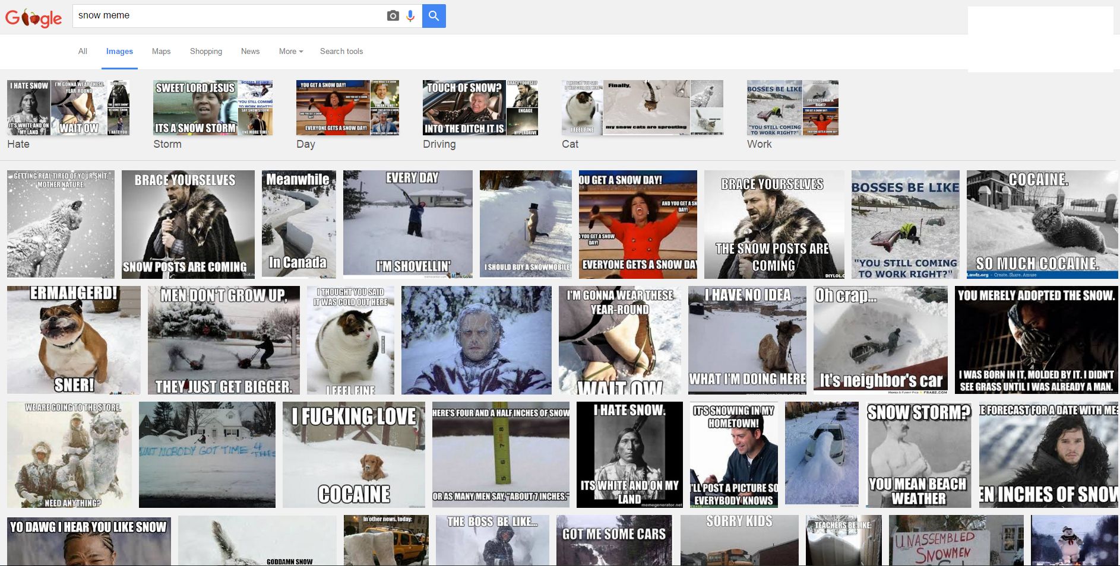Image resolution: width=1120 pixels, height=566 pixels.
Task: Open the Cat category suggestion
Action: pyautogui.click(x=643, y=115)
